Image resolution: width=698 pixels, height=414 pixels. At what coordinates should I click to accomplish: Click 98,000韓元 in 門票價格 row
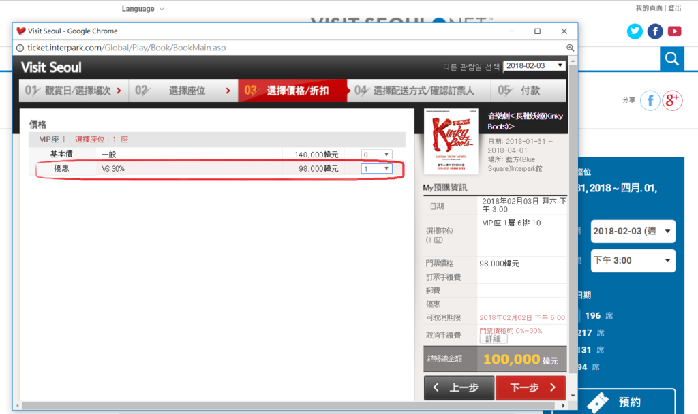point(499,264)
